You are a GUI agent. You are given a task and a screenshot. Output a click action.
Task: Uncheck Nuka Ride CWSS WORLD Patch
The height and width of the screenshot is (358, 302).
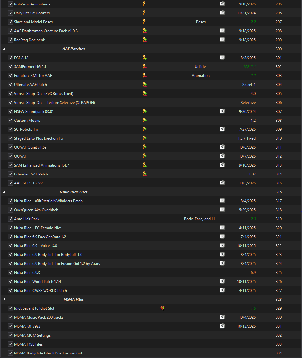click(10, 291)
